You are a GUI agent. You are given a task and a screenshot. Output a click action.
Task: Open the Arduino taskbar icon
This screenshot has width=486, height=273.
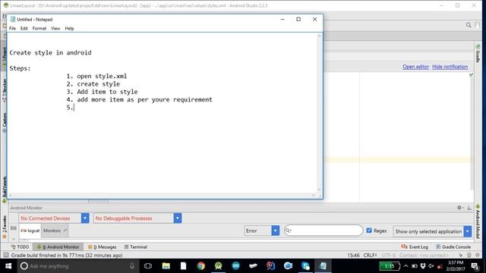point(235,266)
